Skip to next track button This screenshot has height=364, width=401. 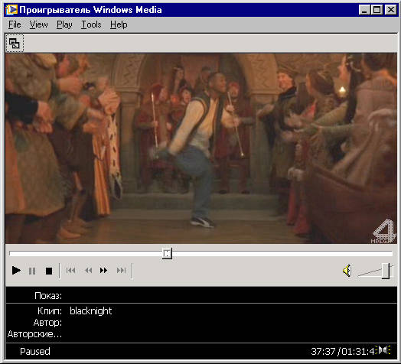click(x=121, y=270)
